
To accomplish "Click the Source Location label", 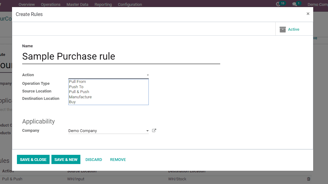I will click(37, 91).
